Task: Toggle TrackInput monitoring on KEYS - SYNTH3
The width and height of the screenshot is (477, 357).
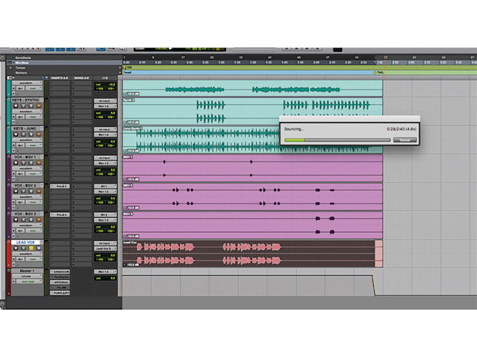Action: tap(23, 106)
